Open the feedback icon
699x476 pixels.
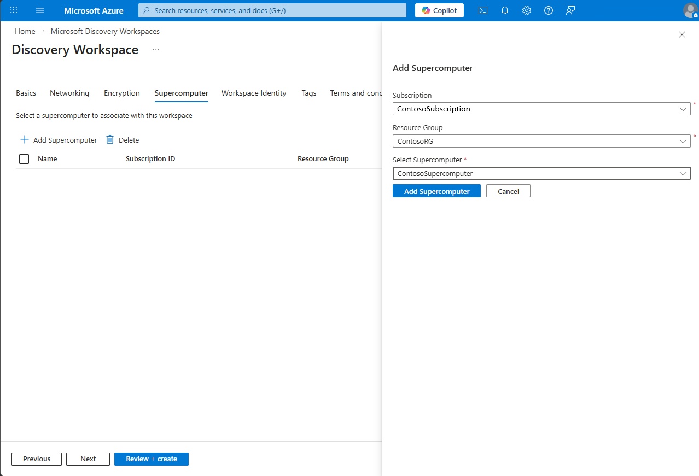pyautogui.click(x=570, y=10)
